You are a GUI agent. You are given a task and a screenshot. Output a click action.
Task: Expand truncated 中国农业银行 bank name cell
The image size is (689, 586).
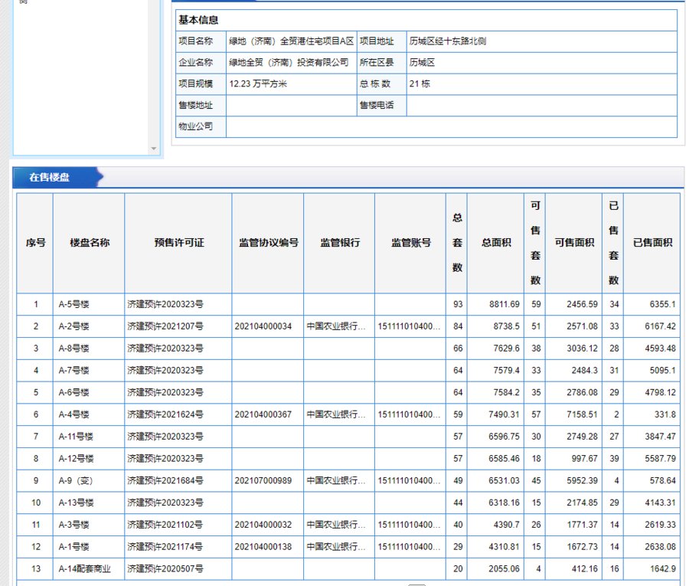[x=338, y=327]
